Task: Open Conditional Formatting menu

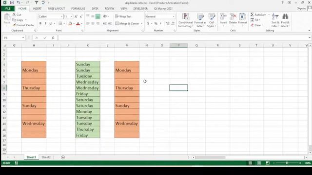Action: click(185, 20)
